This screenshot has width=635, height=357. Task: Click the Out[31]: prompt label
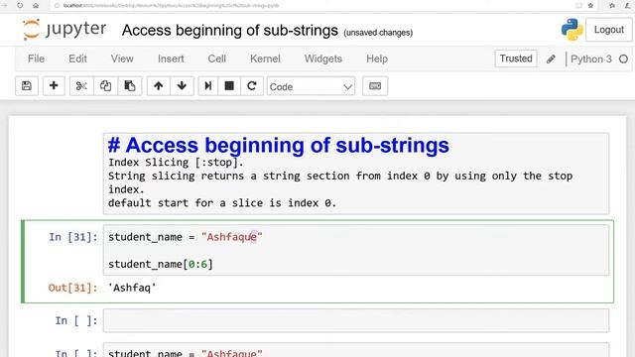point(72,288)
